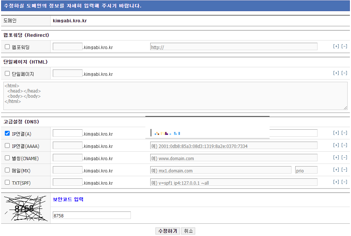
Task: Focus the 웹포워딩 subdomain field
Action: point(68,46)
